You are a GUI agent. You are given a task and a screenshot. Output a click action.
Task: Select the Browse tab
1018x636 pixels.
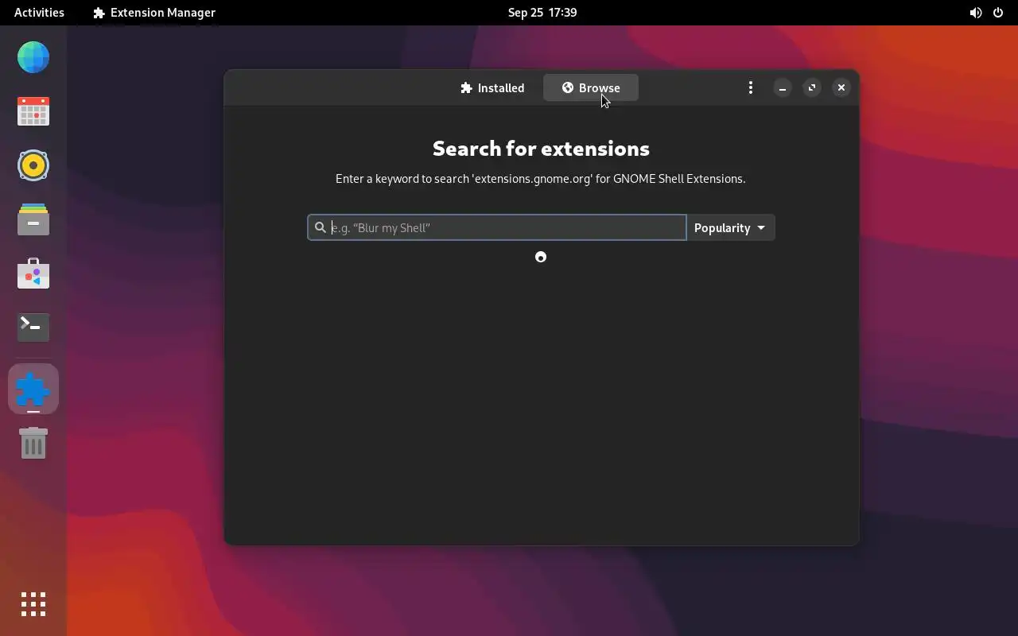(591, 87)
